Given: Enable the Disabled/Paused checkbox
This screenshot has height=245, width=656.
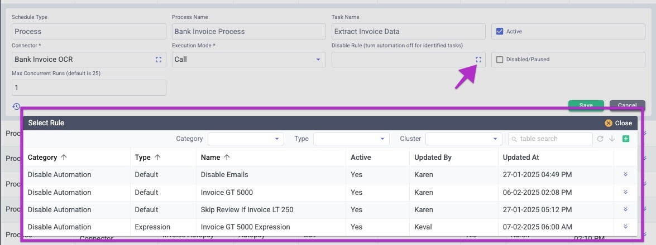Looking at the screenshot, I should click(500, 60).
